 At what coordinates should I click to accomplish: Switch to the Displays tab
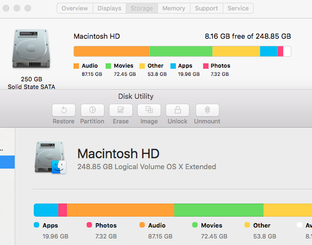click(x=109, y=8)
